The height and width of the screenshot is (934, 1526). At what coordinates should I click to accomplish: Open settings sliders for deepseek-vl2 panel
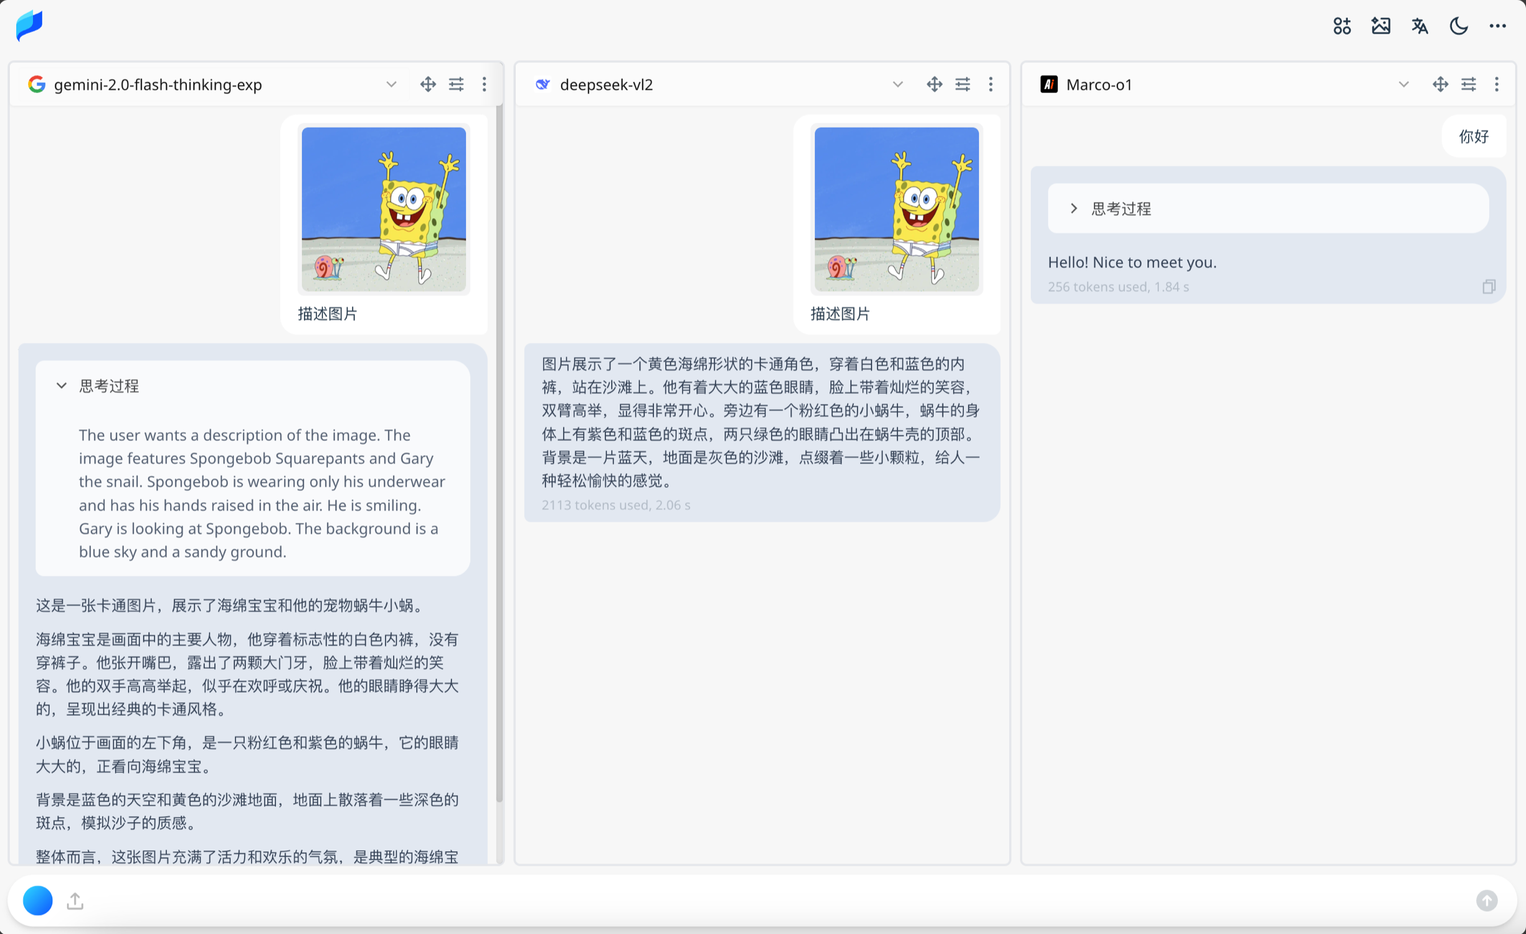(962, 84)
